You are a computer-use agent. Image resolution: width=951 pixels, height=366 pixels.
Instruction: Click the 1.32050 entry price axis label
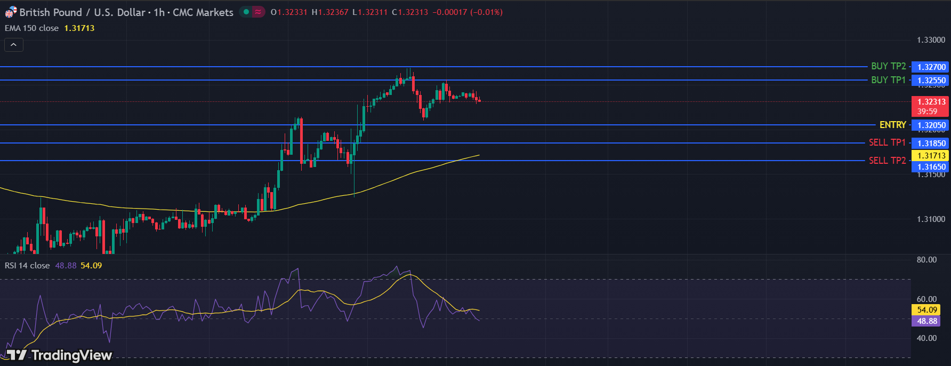click(x=931, y=125)
